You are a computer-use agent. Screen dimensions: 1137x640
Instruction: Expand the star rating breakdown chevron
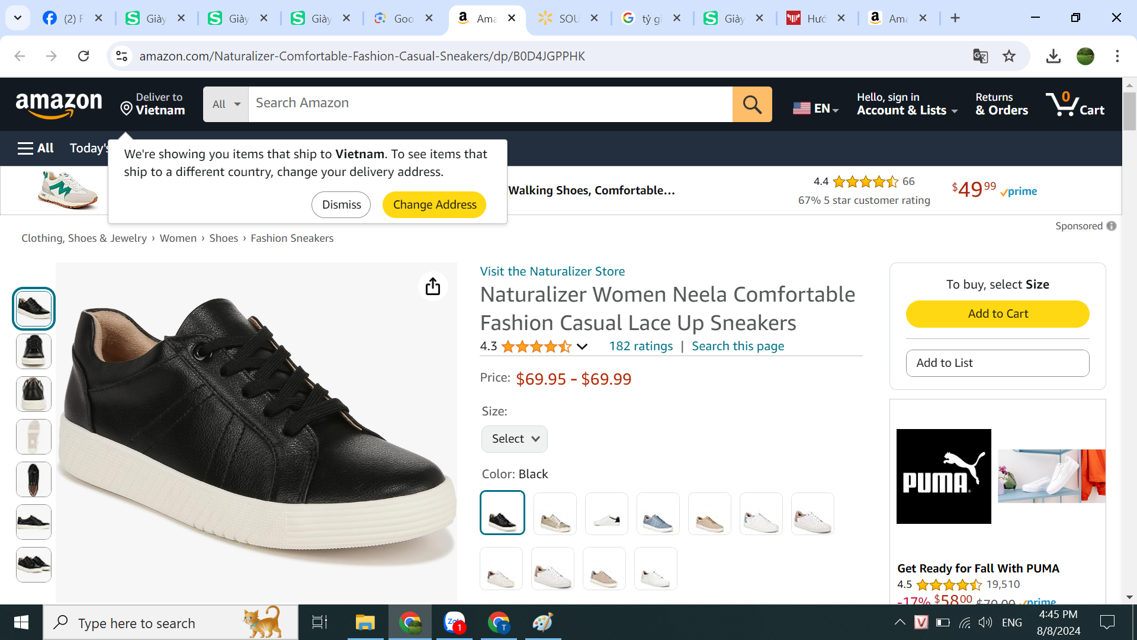point(582,347)
